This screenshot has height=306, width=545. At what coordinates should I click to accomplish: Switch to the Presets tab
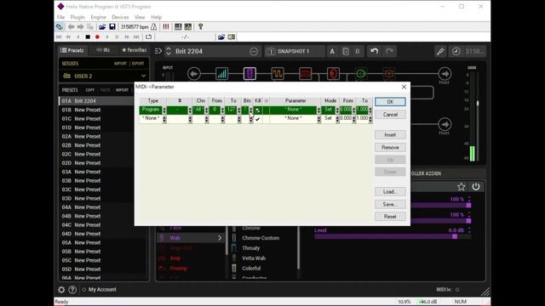72,50
